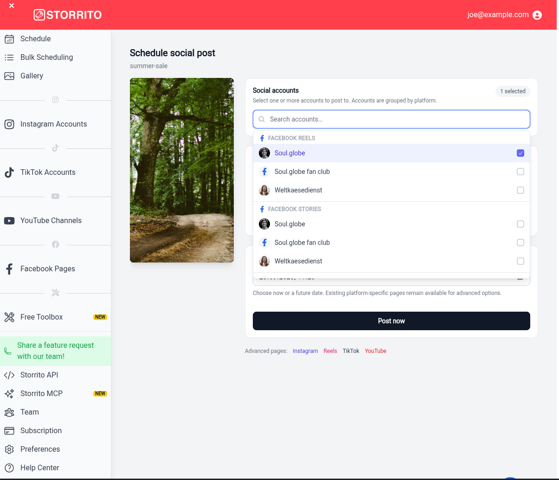The image size is (559, 480).
Task: Click the Gallery picture icon
Action: click(x=9, y=76)
